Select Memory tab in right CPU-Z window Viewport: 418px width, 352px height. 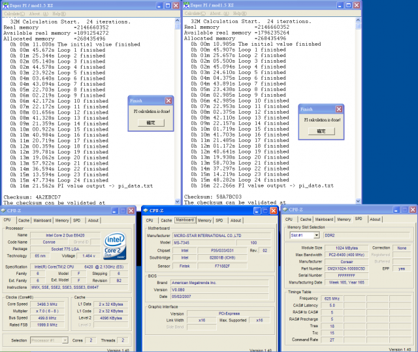pos(344,219)
